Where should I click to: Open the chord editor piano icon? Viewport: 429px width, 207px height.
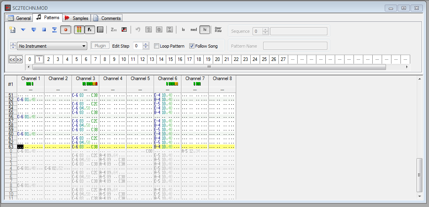tap(124, 30)
